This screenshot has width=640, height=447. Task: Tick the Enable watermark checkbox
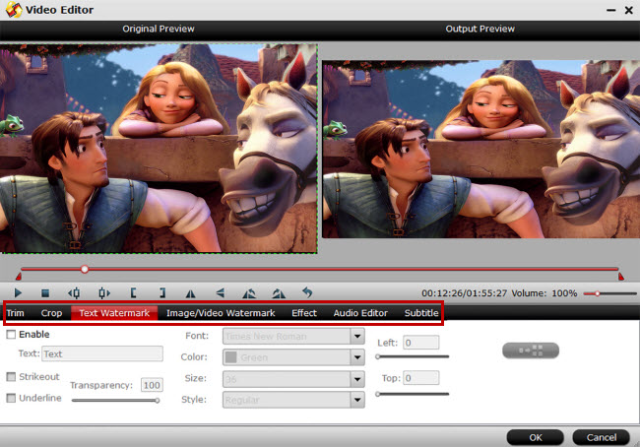click(x=11, y=335)
